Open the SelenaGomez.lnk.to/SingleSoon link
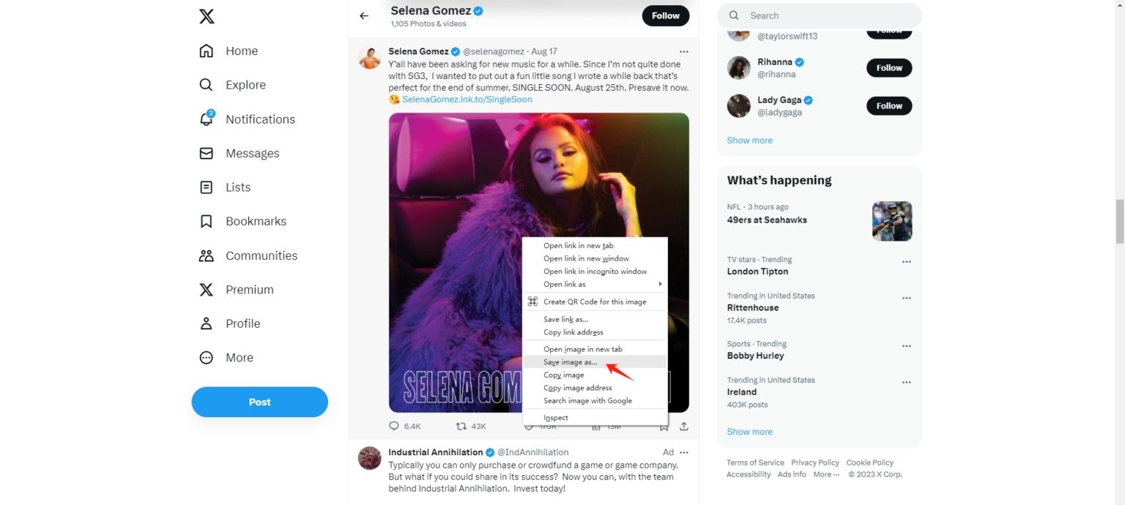 [x=467, y=99]
